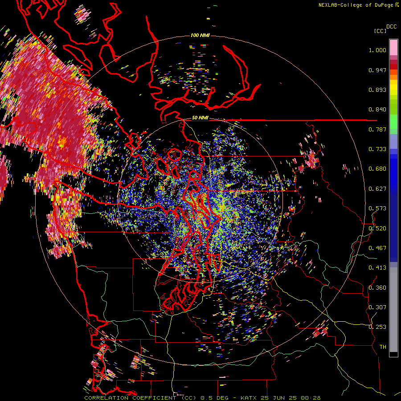Click the 0.360 scale value
401x401 pixels.
[377, 288]
